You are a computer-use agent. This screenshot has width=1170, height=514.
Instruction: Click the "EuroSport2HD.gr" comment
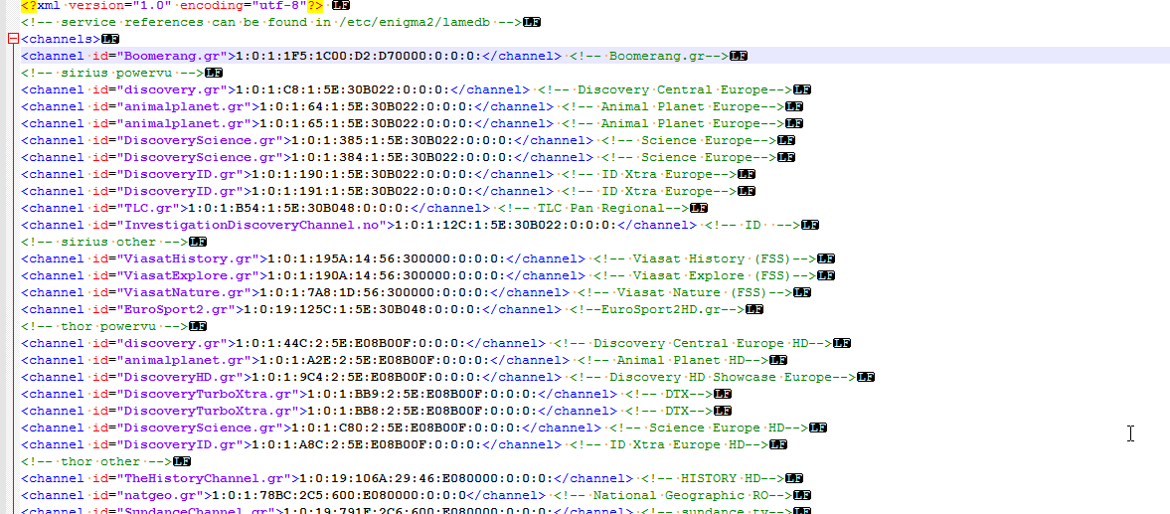click(x=656, y=309)
